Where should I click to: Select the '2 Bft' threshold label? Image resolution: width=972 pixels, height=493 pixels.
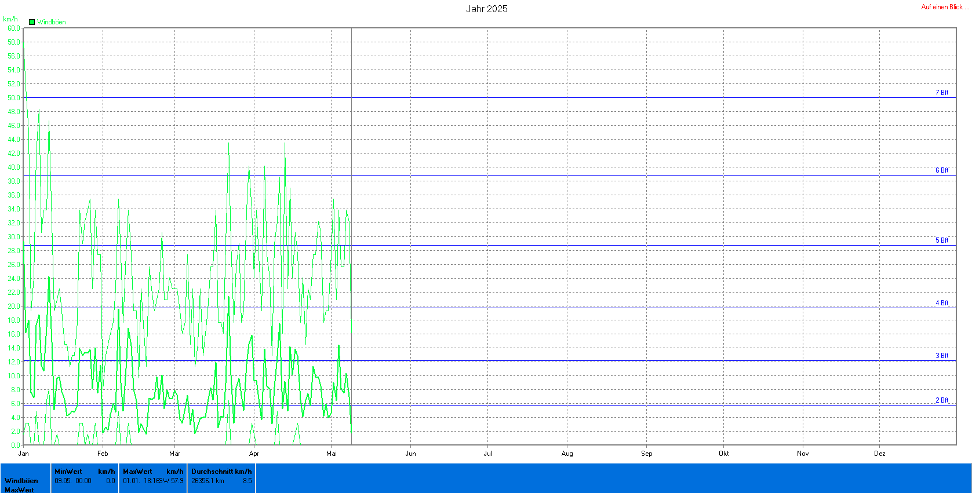[942, 400]
